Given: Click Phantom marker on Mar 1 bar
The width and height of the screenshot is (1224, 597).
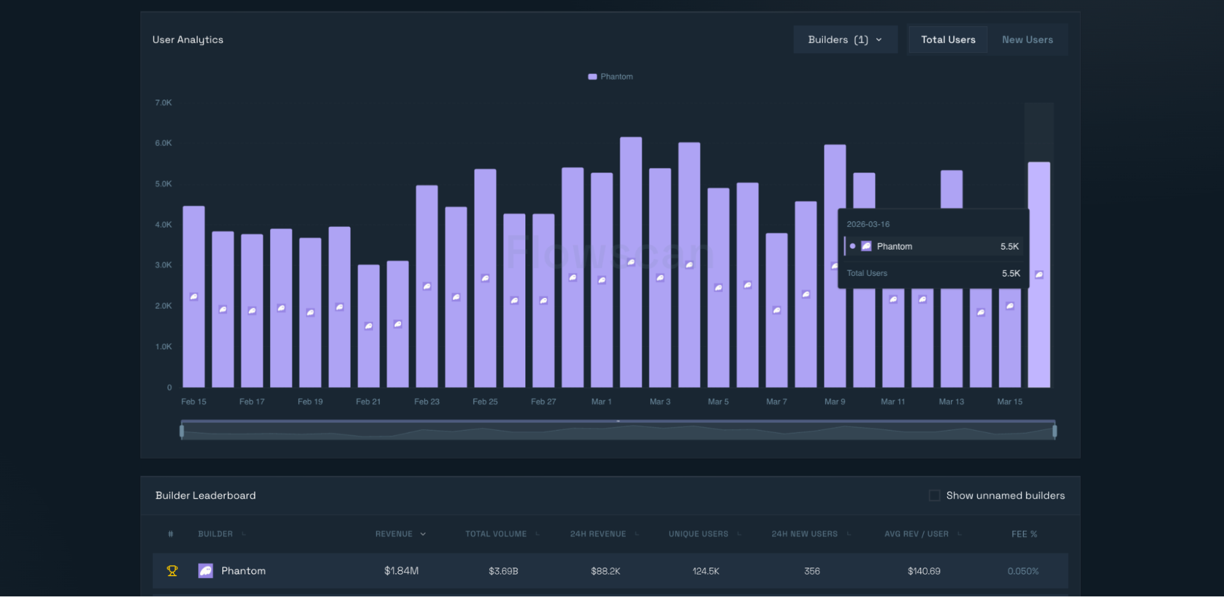Looking at the screenshot, I should pos(602,280).
